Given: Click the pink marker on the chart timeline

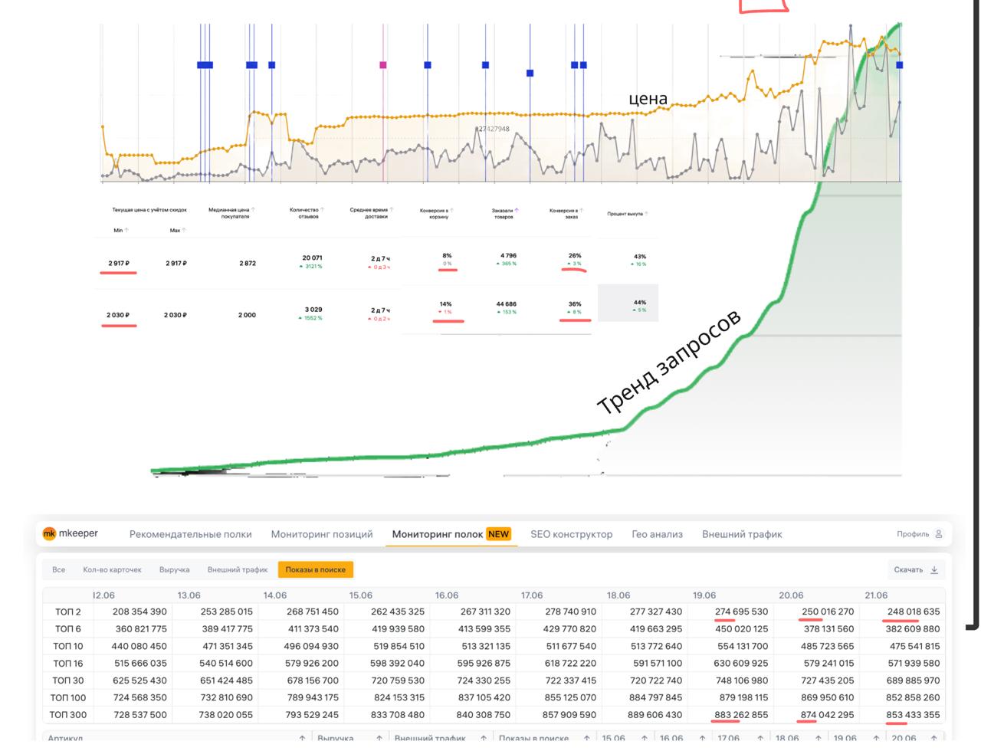Looking at the screenshot, I should (x=383, y=65).
